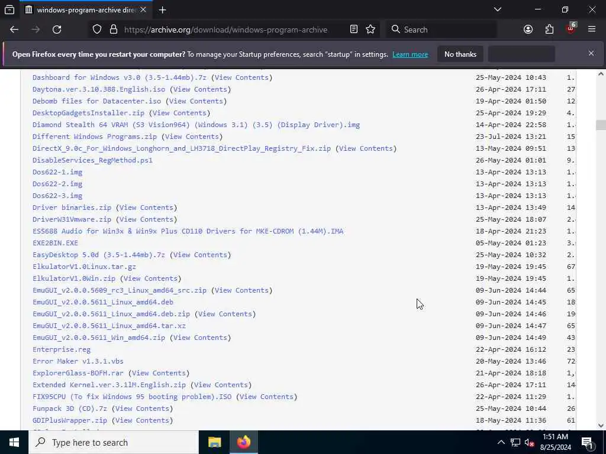
Task: Download EmuGUI_v2.0.0.5611_Linux_amd64.tar.xz
Action: click(109, 326)
